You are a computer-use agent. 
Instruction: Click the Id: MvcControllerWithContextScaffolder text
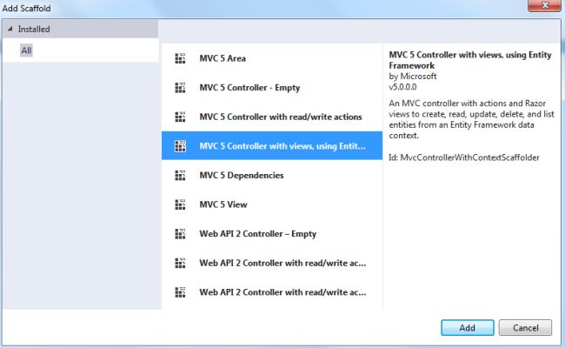(464, 157)
